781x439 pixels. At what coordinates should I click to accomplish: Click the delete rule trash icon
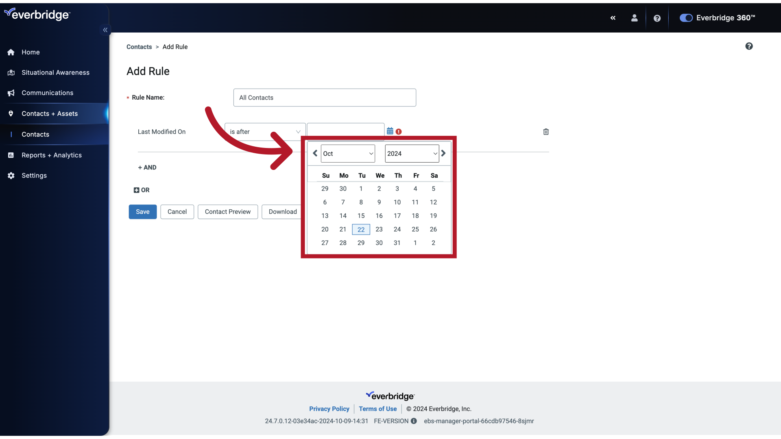(x=545, y=131)
